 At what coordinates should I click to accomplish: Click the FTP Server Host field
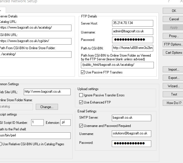(x=132, y=23)
